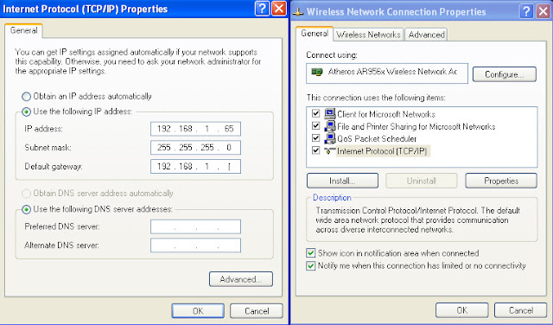Screen dimensions: 553x325
Task: Click the Internet Protocol (TCP/IP) item icon
Action: coord(330,150)
